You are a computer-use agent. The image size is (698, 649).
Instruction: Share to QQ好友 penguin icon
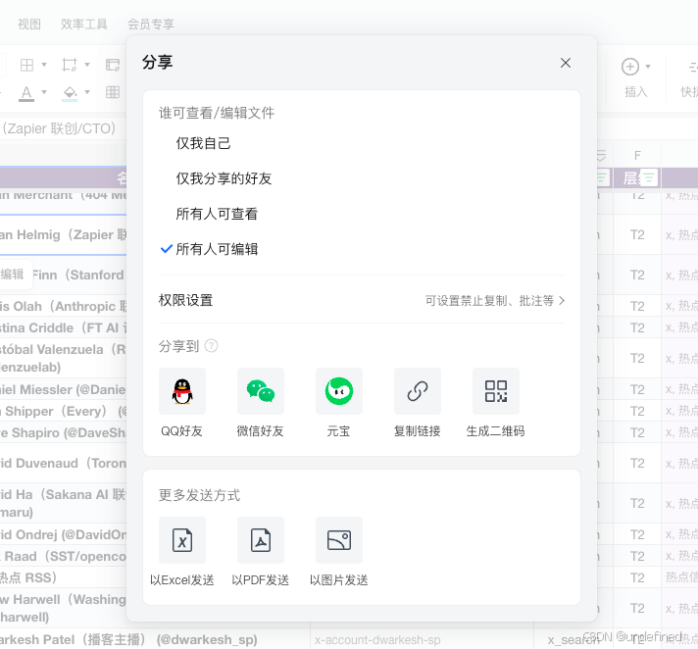182,391
